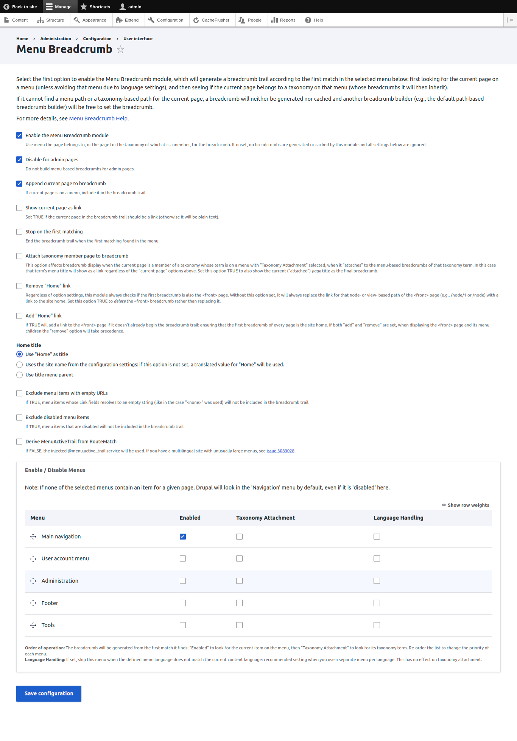This screenshot has width=517, height=741.
Task: Open the Appearance admin icon
Action: coord(77,20)
